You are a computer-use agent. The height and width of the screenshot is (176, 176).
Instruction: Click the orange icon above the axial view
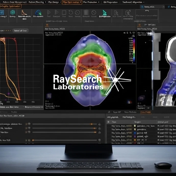click(47, 25)
